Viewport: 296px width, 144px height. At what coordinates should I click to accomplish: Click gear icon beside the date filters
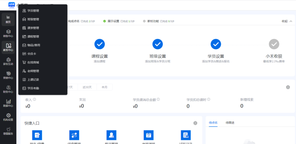[288, 87]
